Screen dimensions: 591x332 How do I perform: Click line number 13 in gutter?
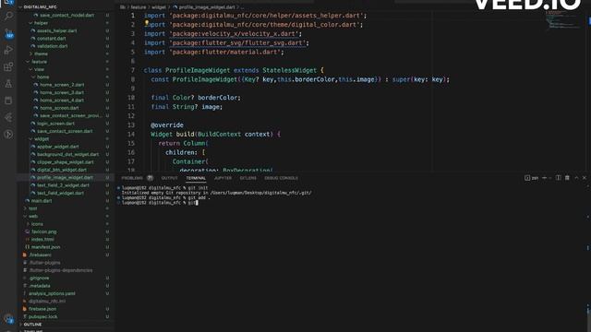coord(131,125)
